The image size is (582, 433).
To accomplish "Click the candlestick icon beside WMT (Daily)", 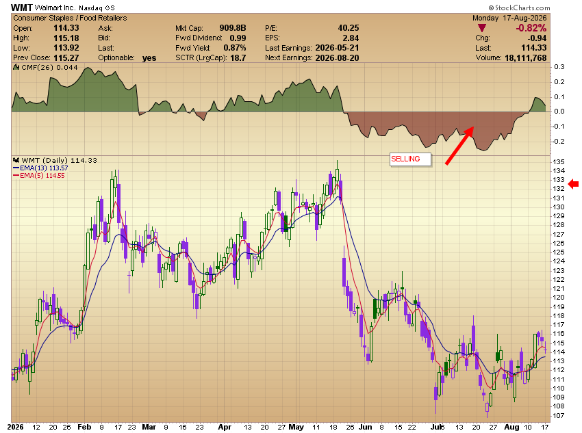I will pos(16,160).
